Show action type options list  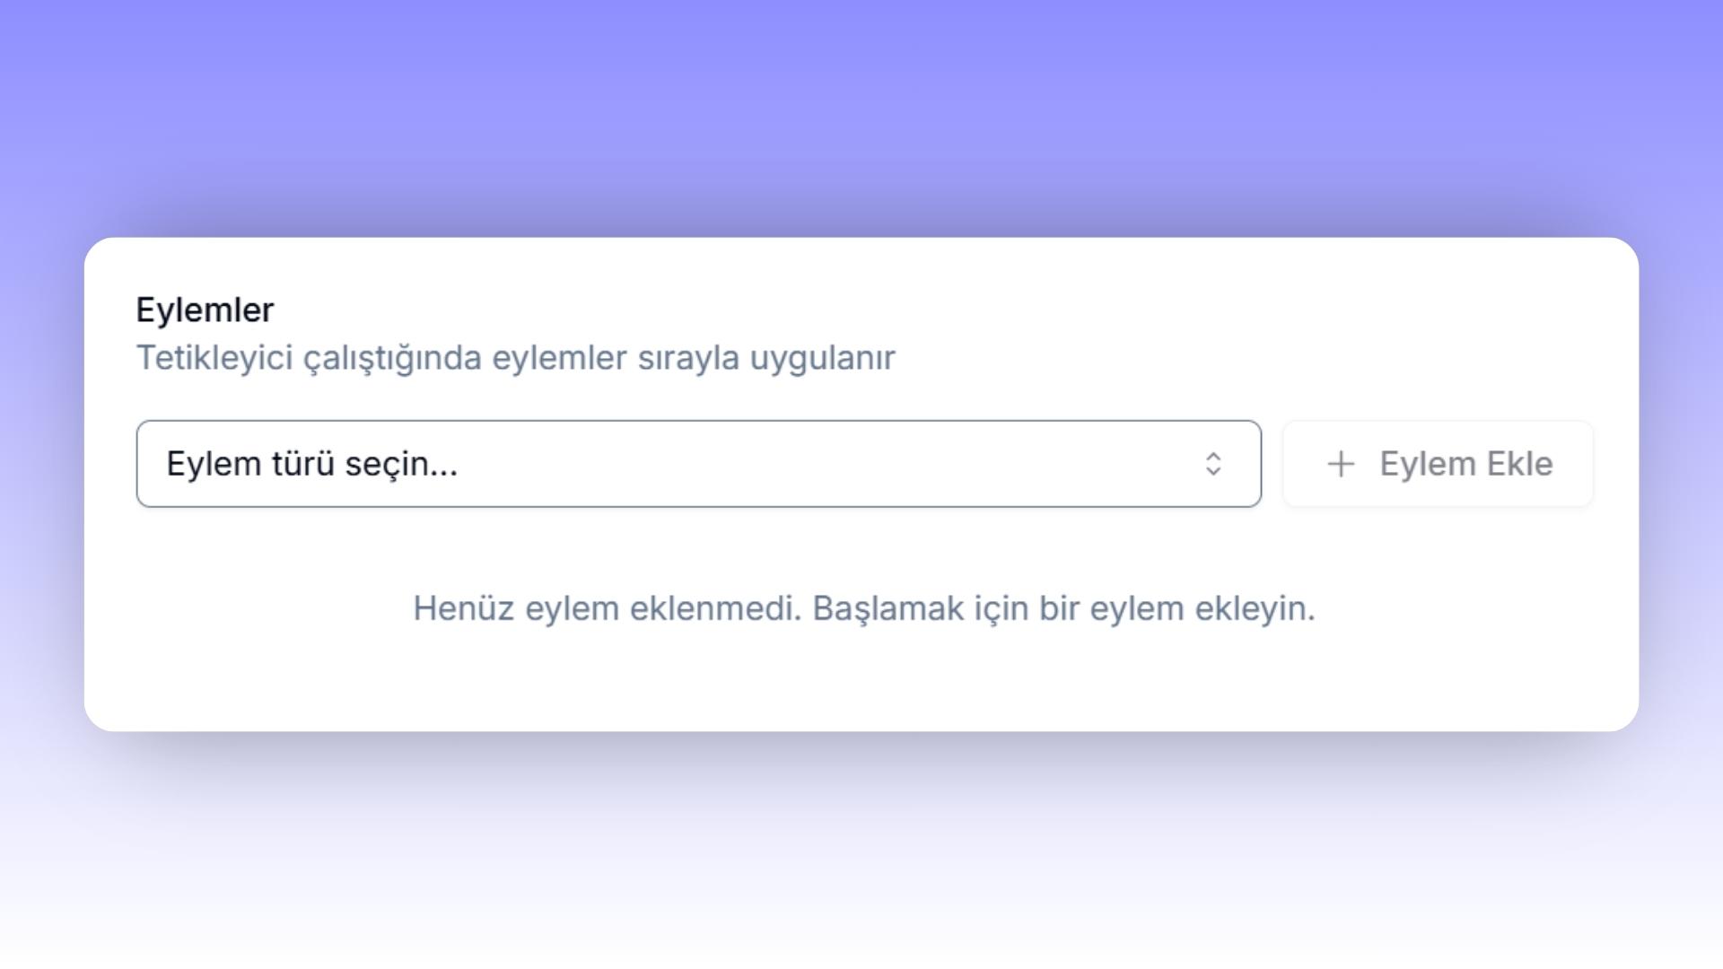point(698,464)
